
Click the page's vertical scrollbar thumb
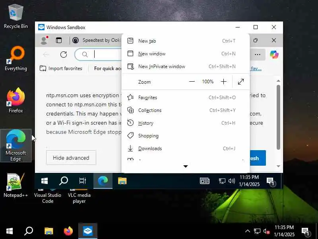click(x=278, y=117)
